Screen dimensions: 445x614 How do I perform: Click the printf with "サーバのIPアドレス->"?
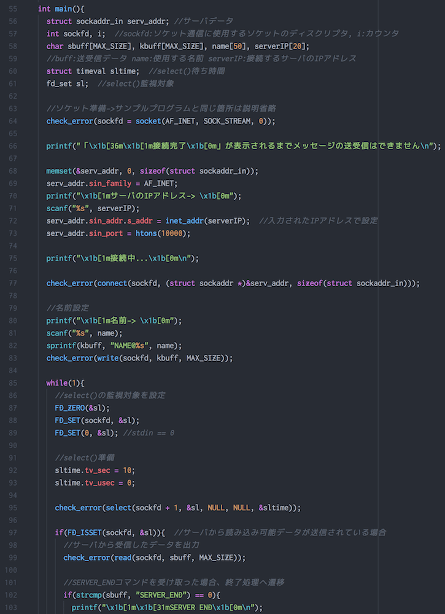(x=144, y=196)
